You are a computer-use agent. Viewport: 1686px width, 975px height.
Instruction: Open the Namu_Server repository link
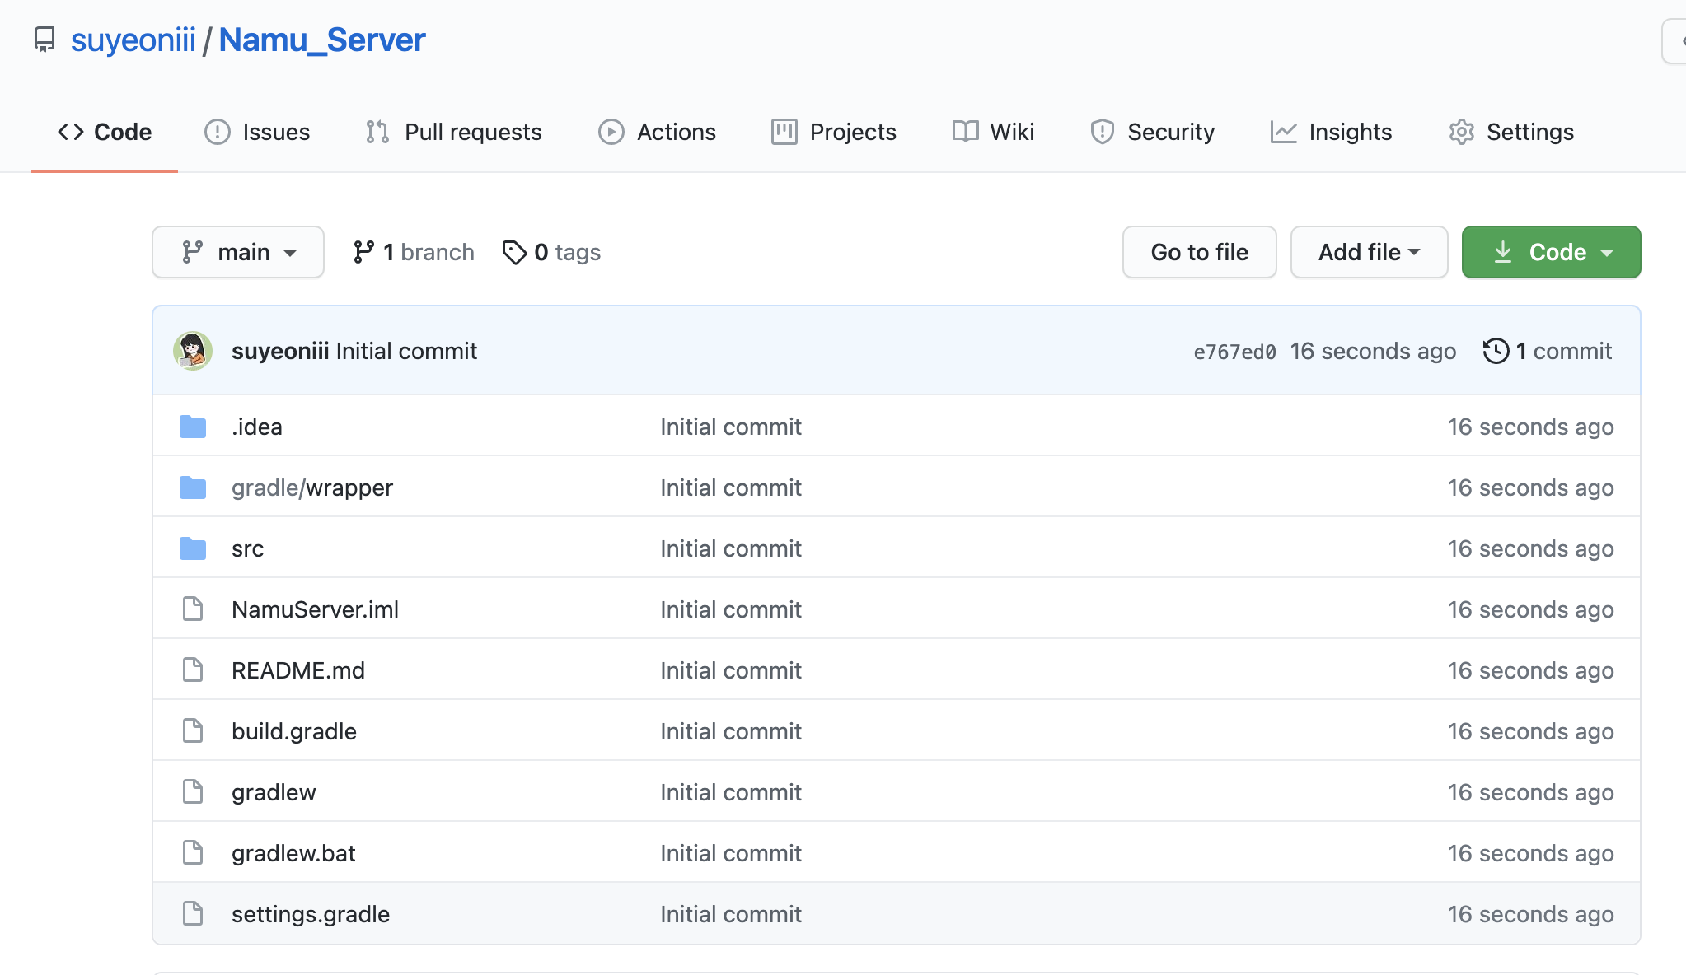[322, 40]
